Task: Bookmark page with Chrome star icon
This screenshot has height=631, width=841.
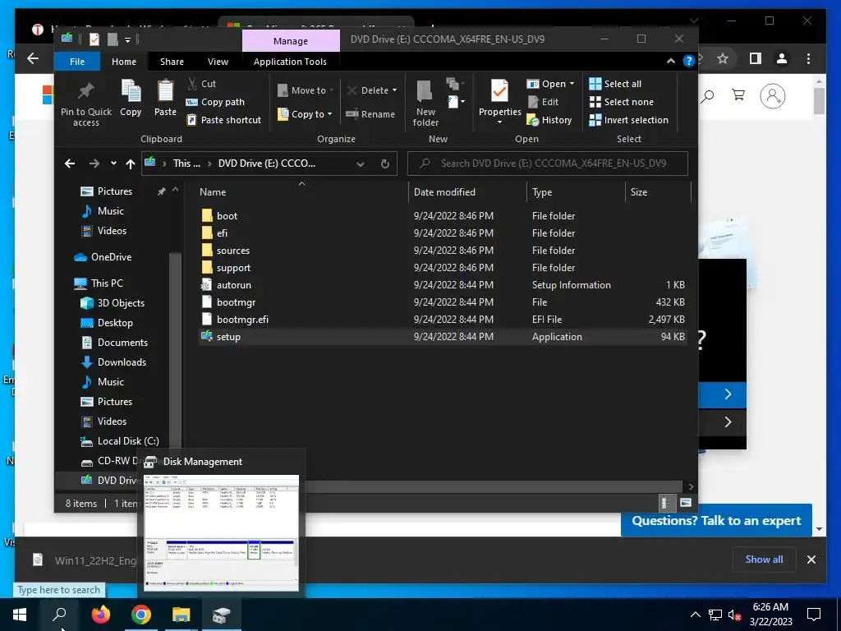Action: [723, 58]
